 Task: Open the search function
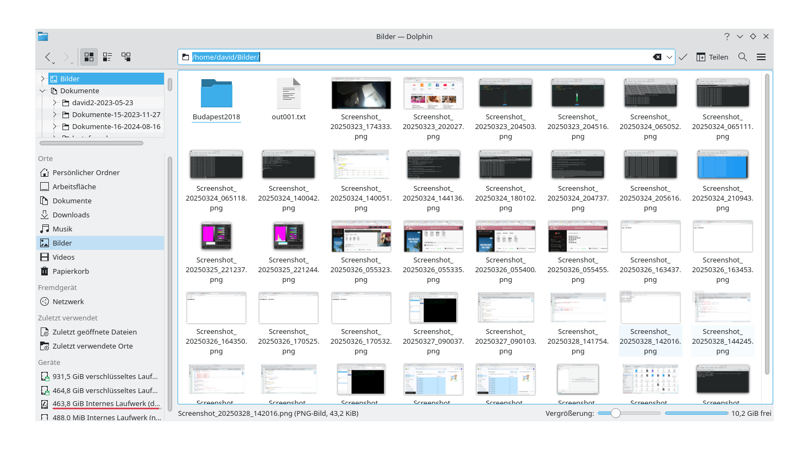coord(742,56)
